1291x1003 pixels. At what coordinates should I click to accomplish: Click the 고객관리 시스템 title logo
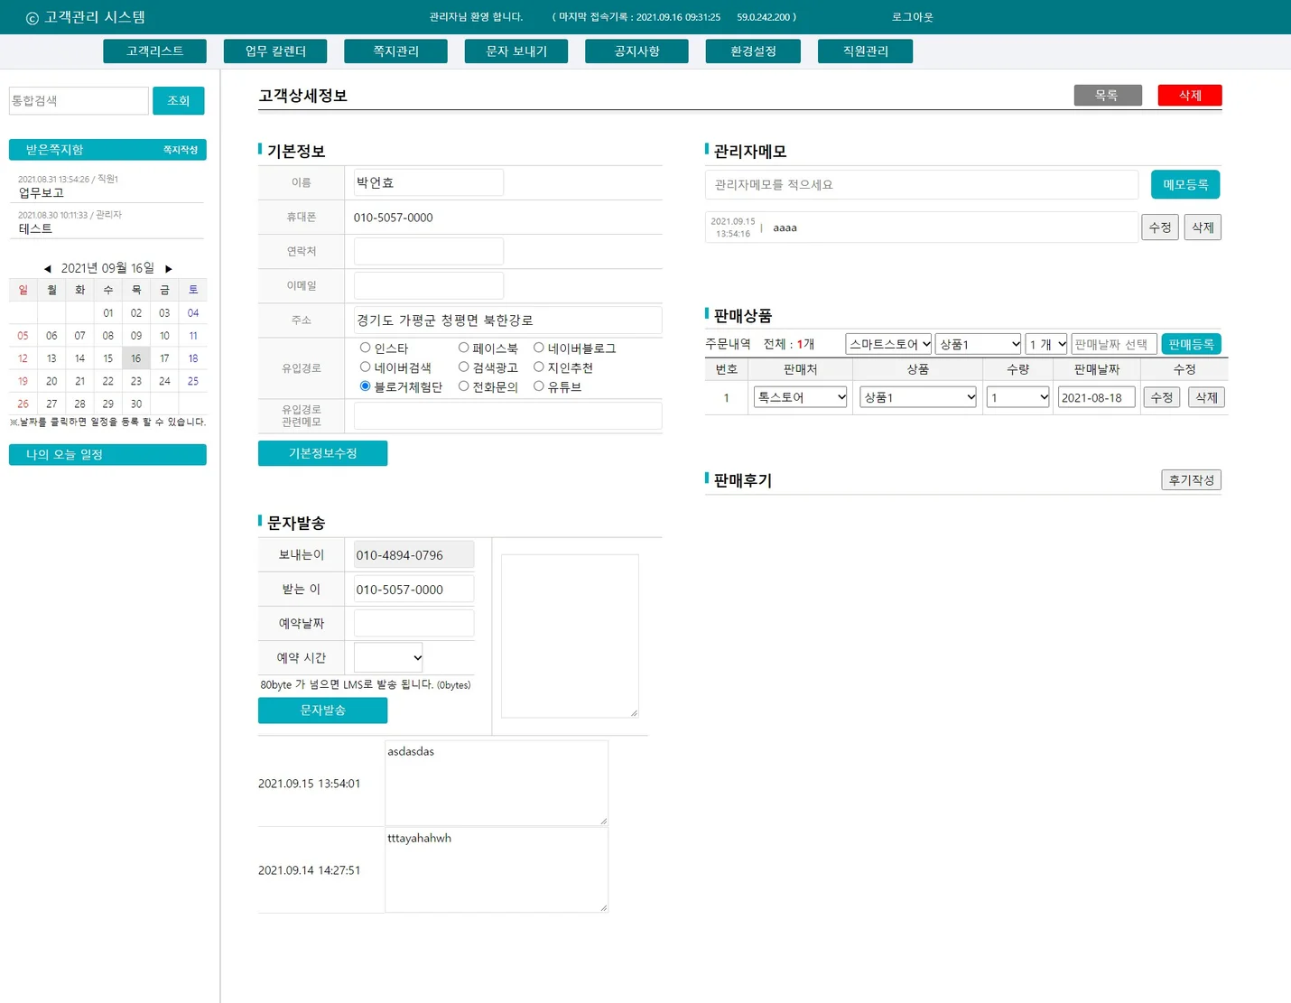point(86,17)
